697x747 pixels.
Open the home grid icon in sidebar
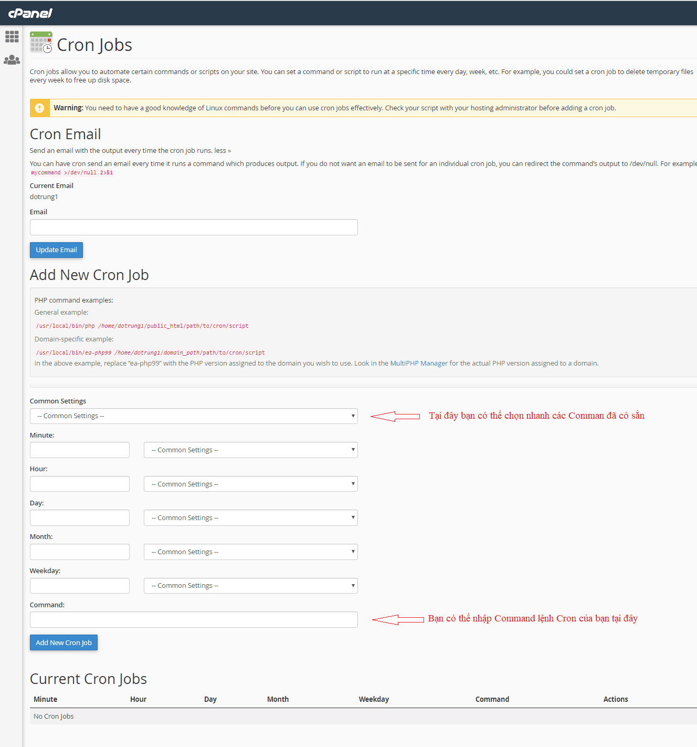click(12, 36)
